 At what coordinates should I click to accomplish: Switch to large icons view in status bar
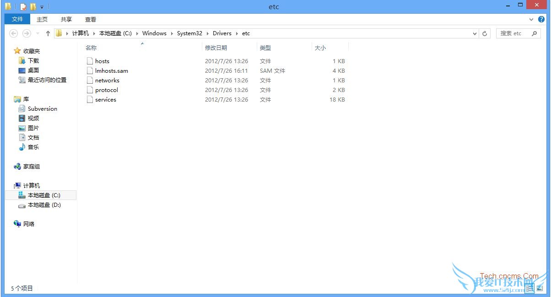pos(539,288)
